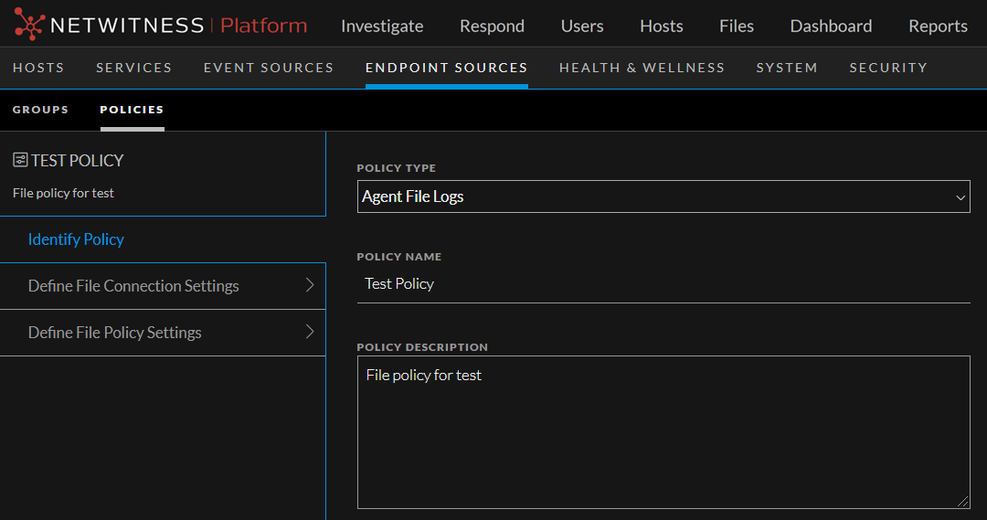Select the POLICIES sub-tab
The height and width of the screenshot is (520, 987).
(x=132, y=110)
